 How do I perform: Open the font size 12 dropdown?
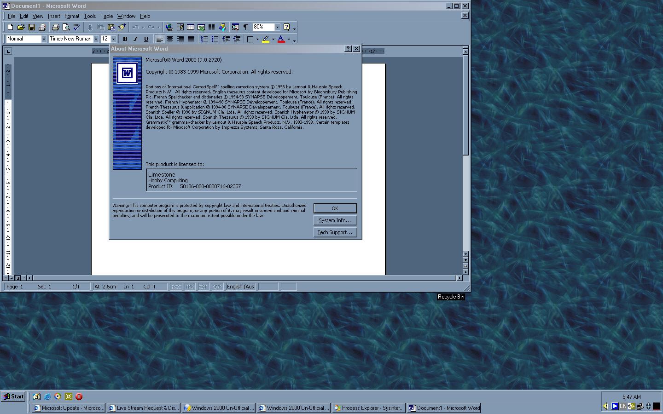[x=113, y=39]
